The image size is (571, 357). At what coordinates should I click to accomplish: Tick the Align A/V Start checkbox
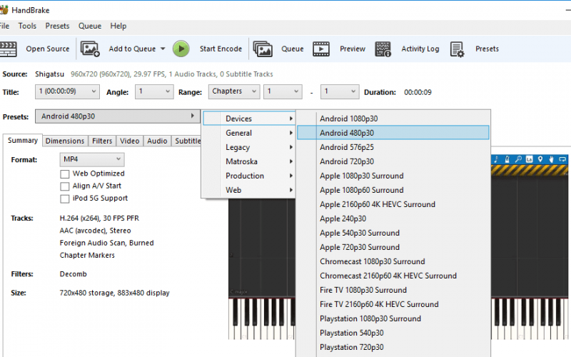click(65, 186)
